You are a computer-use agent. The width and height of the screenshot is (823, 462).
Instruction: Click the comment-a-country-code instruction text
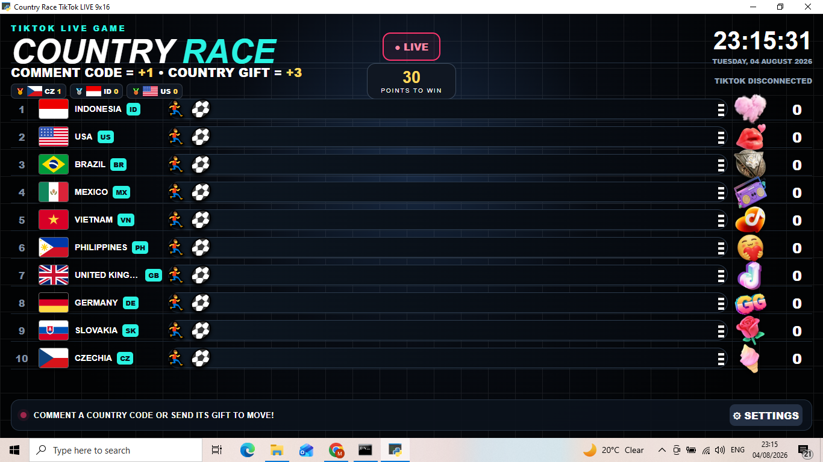tap(154, 415)
